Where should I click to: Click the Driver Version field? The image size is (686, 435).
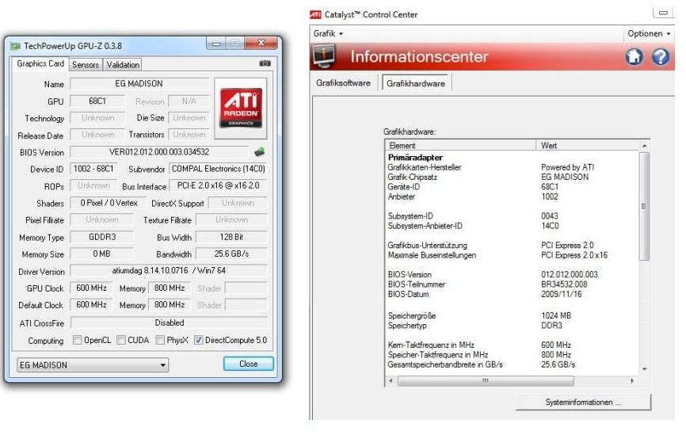tap(169, 271)
